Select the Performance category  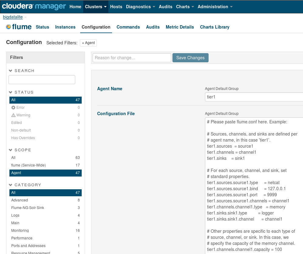[x=46, y=238]
